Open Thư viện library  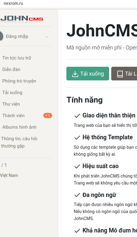coord(11,104)
